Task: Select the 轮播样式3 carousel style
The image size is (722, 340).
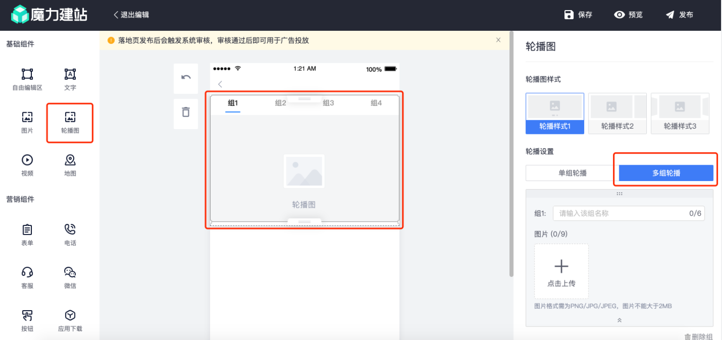Action: click(x=680, y=113)
